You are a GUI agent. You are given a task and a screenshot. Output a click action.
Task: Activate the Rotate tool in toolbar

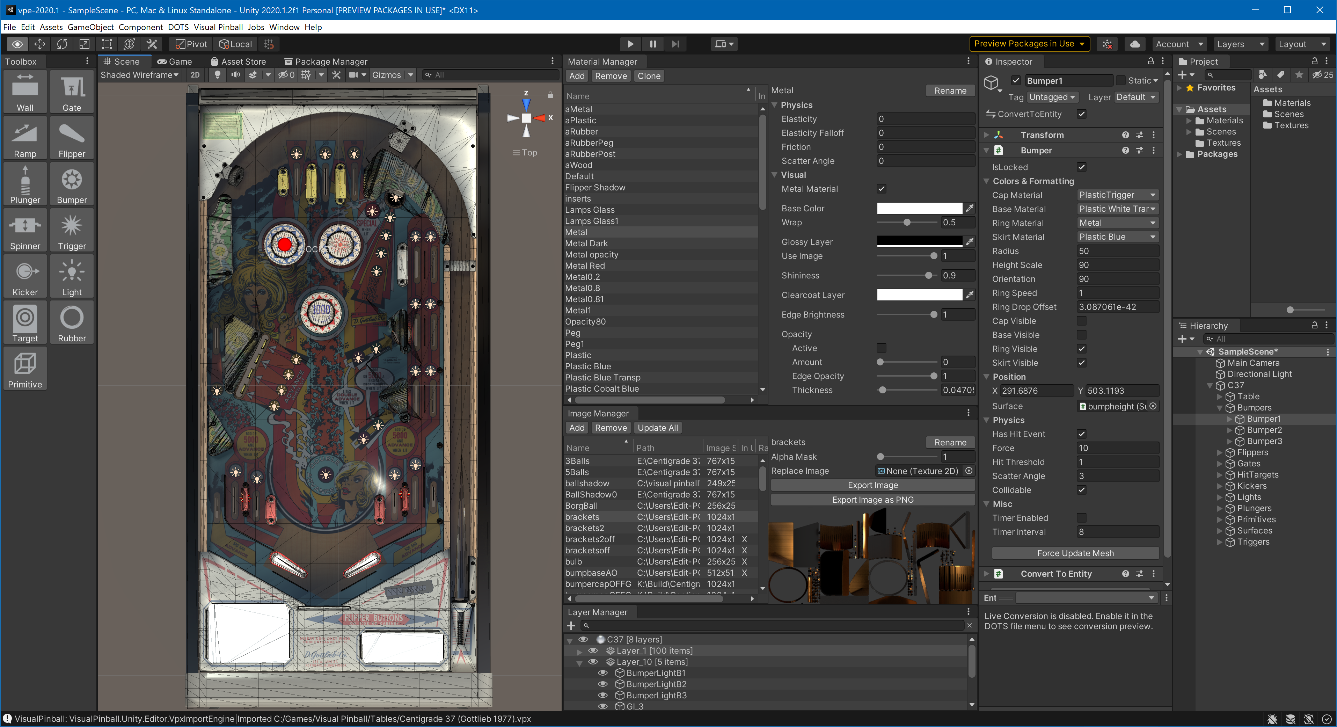coord(62,44)
